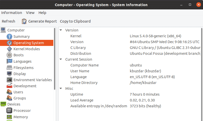Click the 'kbuzdar (kbuzdar)' user name value
This screenshot has height=121, width=203.
145,71
